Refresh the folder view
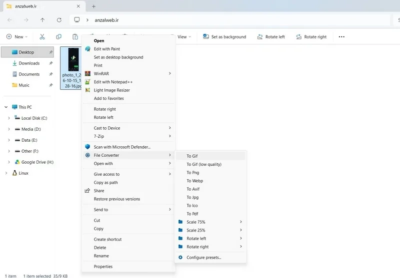Screen dimensions: 400x278 pyautogui.click(x=59, y=20)
